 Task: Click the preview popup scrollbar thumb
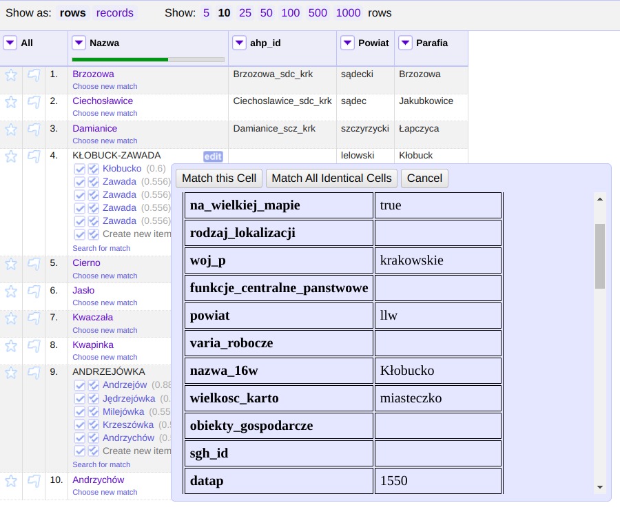[600, 256]
